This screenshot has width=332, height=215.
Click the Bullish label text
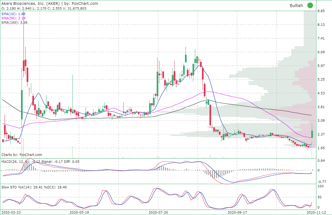[x=296, y=6]
